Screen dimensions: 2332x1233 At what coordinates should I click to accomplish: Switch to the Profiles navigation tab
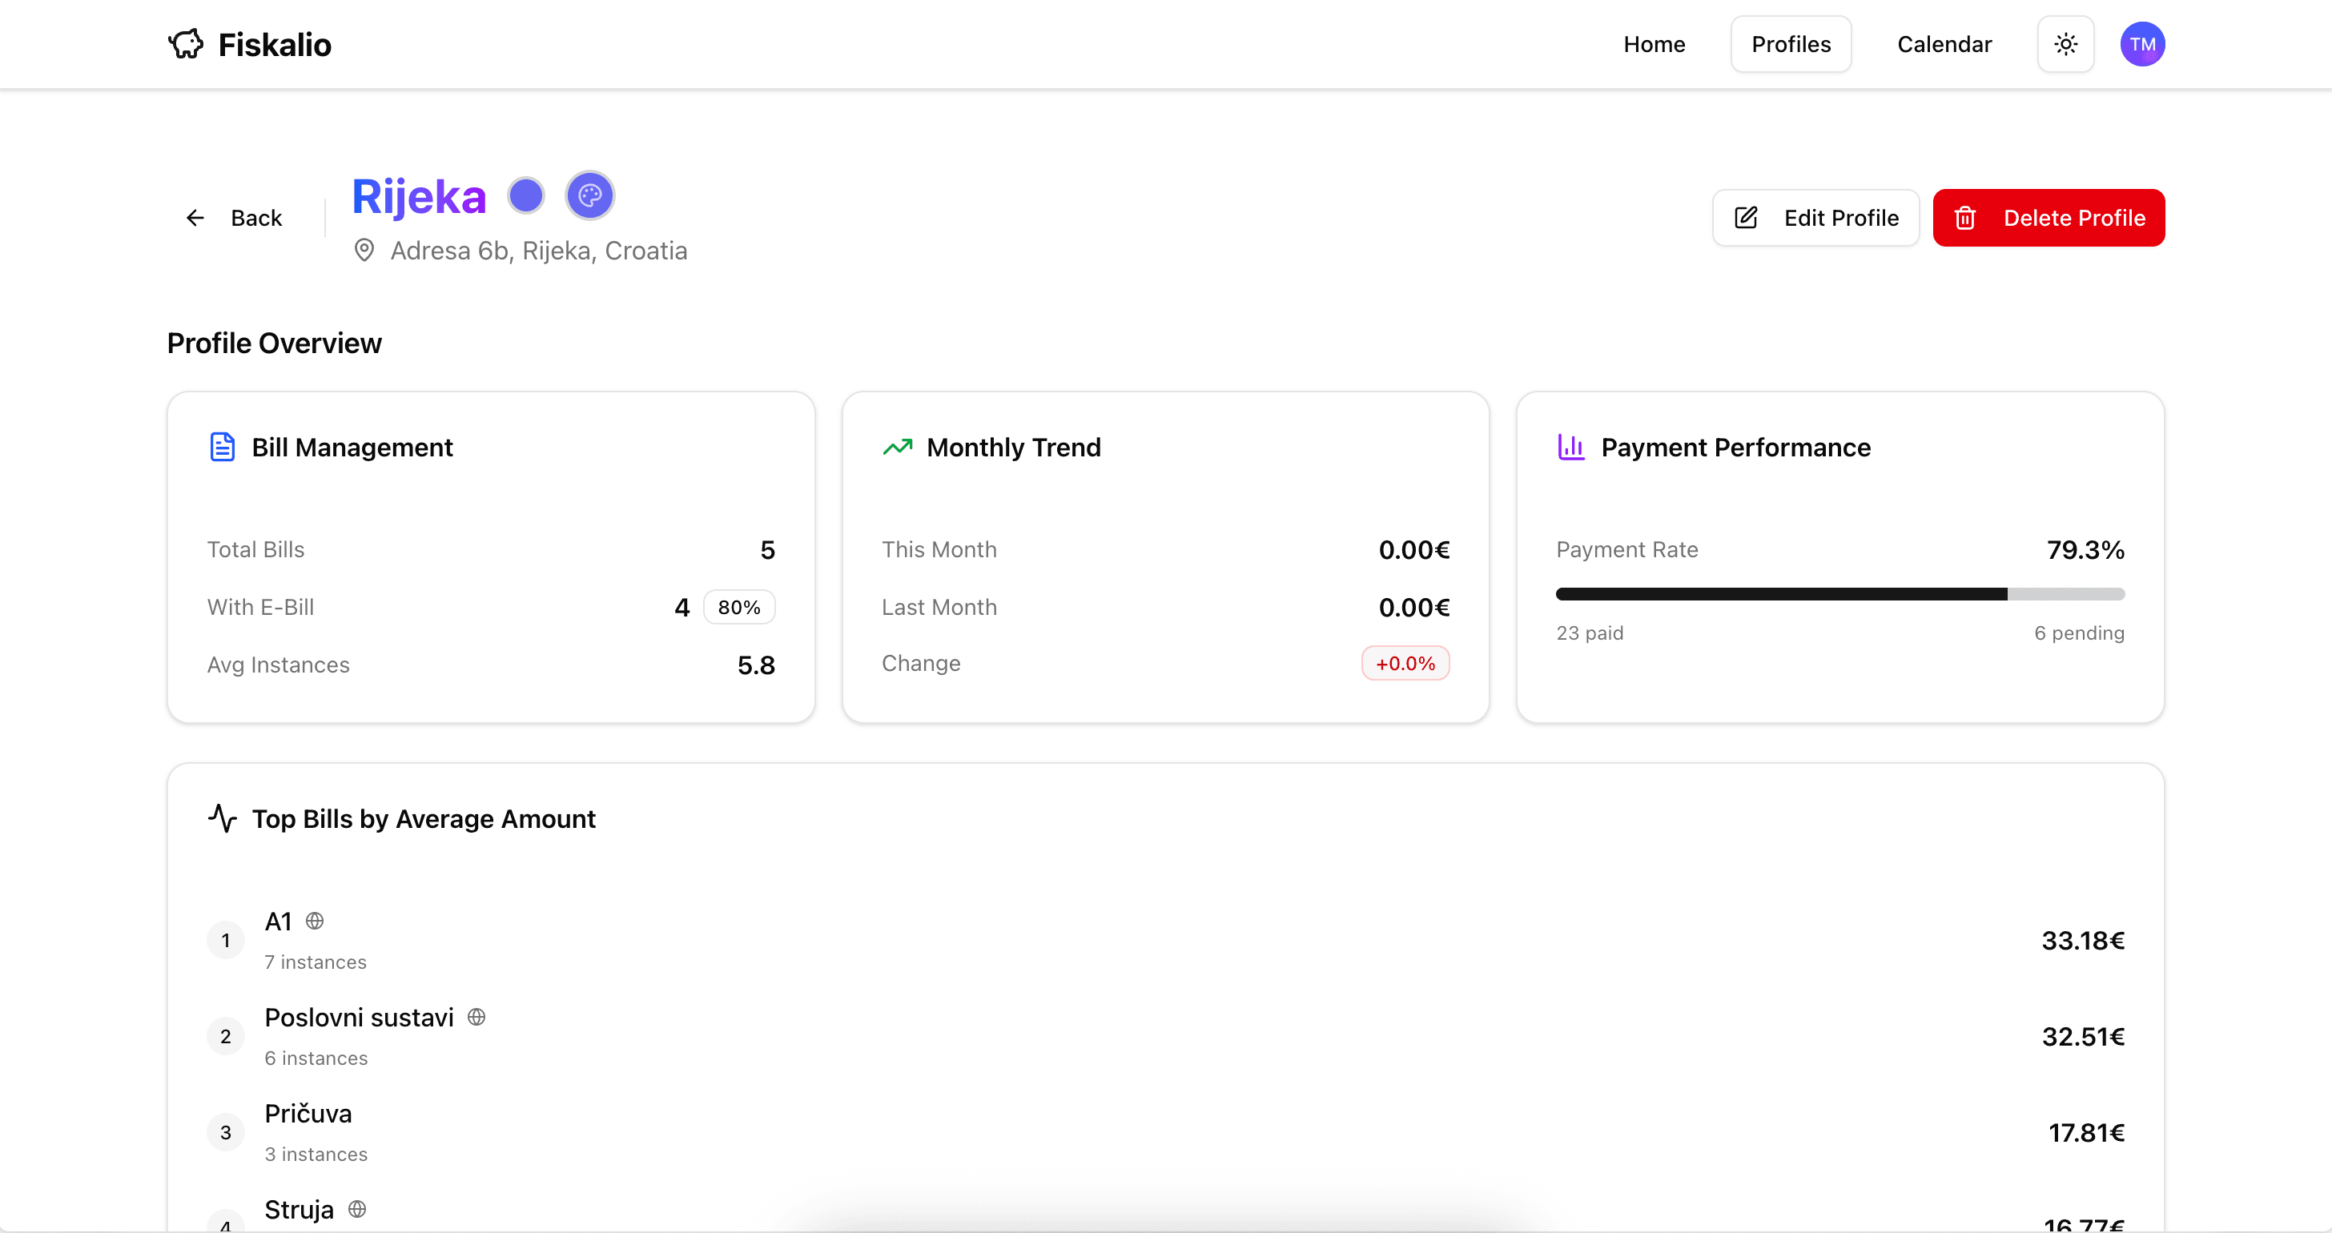1790,44
